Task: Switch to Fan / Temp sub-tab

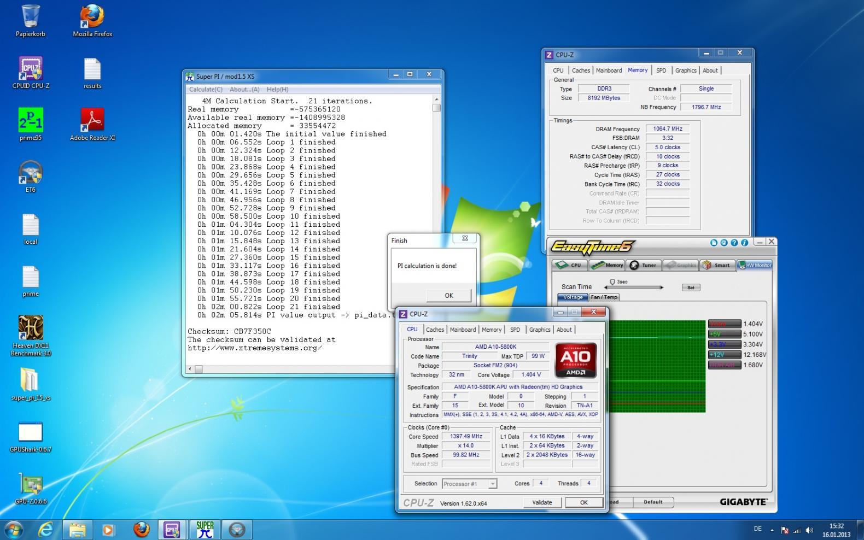Action: pos(604,297)
